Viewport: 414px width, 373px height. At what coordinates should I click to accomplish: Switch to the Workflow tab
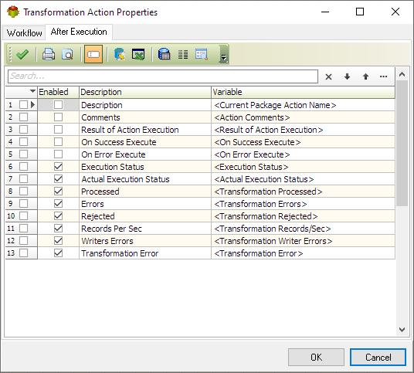pyautogui.click(x=24, y=33)
